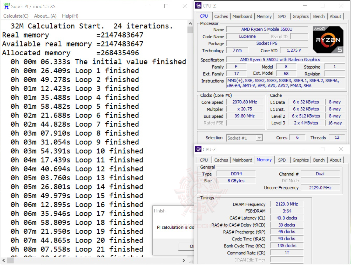Select Memory tab in lower CPU-Z window
The width and height of the screenshot is (351, 265).
264,160
